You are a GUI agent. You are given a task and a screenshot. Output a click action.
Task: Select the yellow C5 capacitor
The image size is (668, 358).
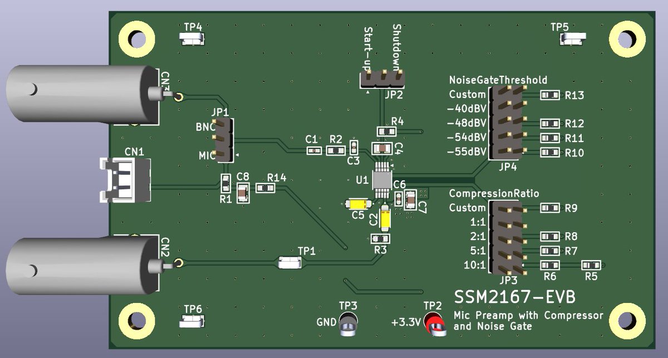coord(359,204)
